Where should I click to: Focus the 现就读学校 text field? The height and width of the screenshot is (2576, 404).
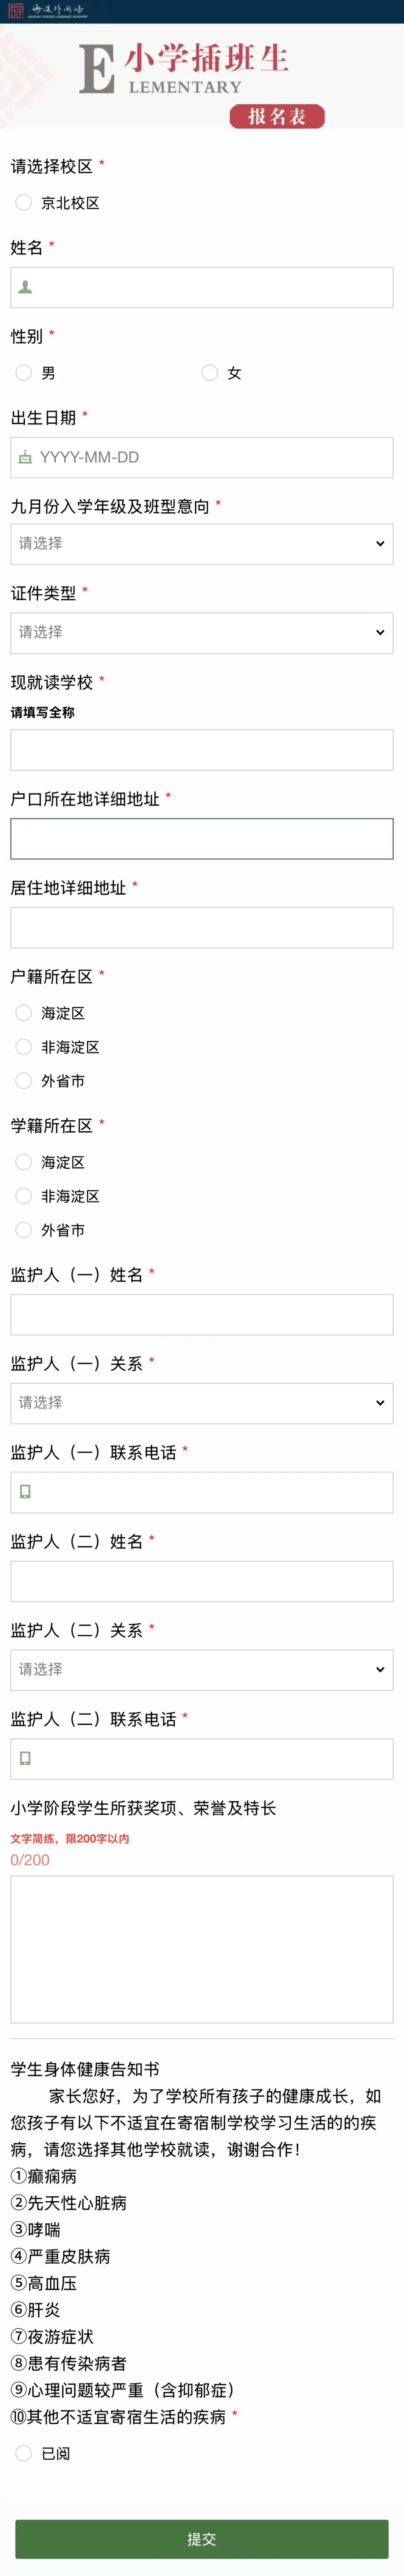tap(202, 750)
